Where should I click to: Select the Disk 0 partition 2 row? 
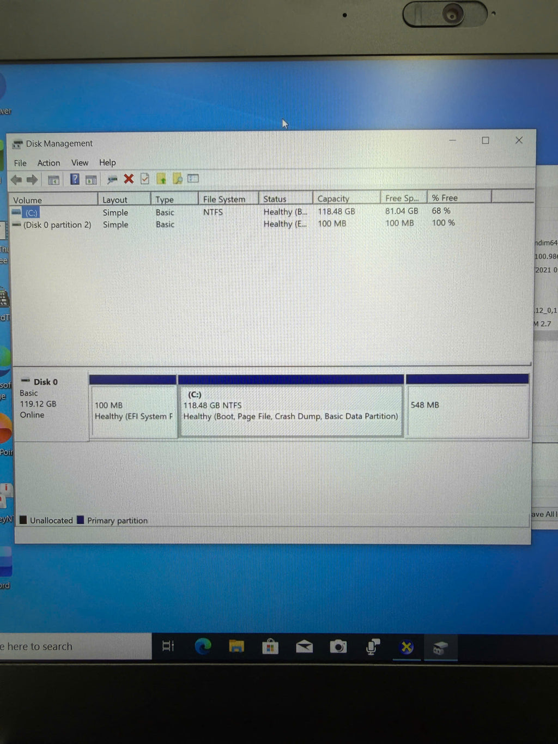[57, 225]
